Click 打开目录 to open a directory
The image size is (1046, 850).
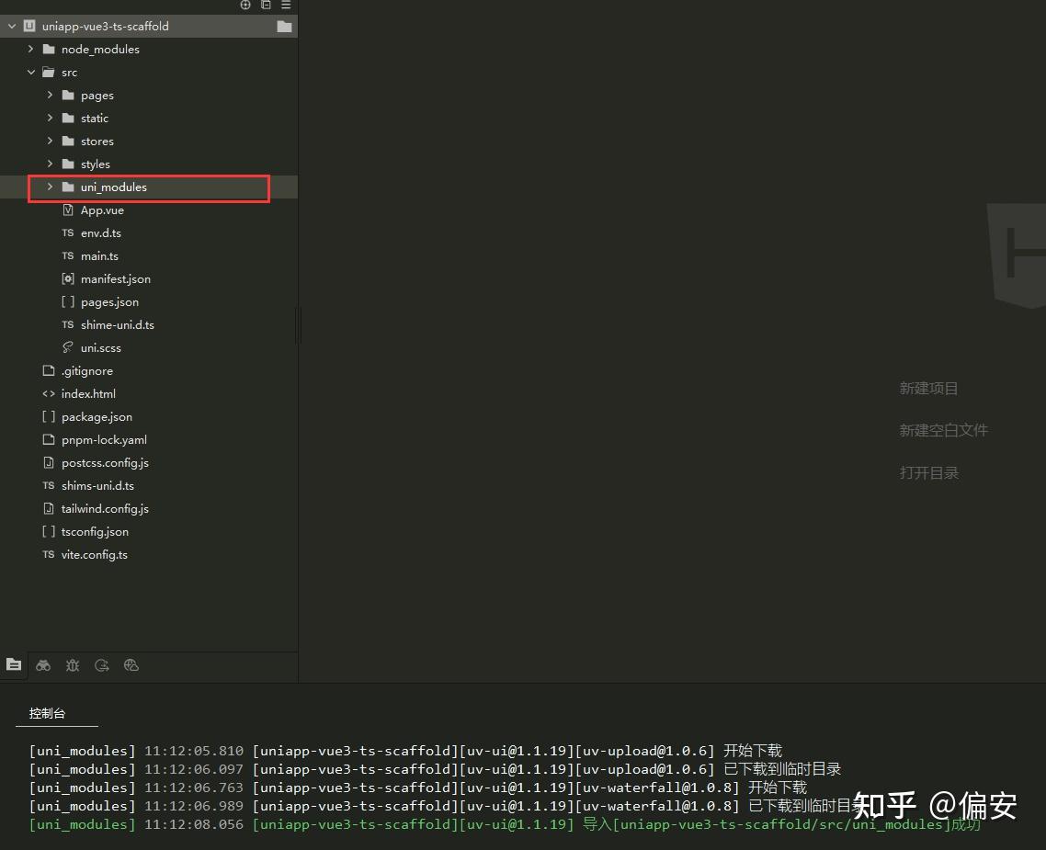(x=929, y=472)
